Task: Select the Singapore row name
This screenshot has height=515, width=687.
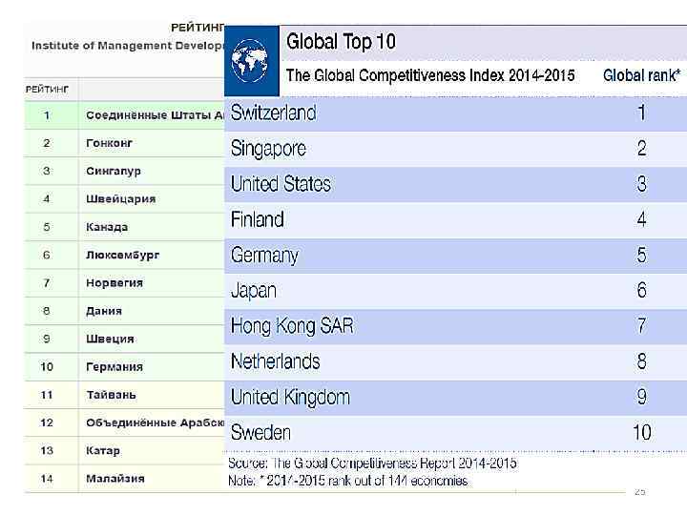Action: tap(268, 149)
